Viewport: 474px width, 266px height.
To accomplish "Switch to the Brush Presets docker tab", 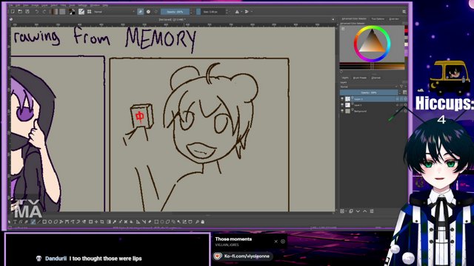I will click(x=360, y=78).
